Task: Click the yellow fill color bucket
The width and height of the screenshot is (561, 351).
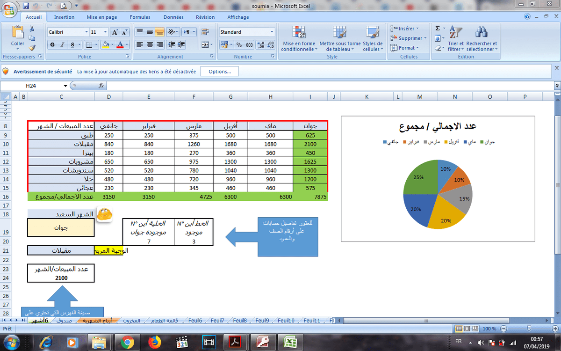Action: click(x=105, y=45)
